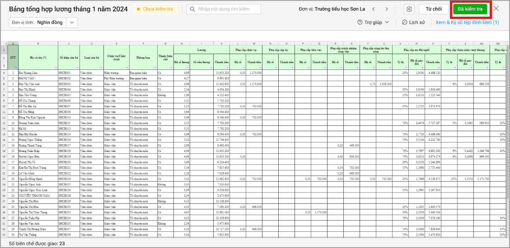This screenshot has height=248, width=510.
Task: Open filter dropdown on Phòng ban column
Action: pos(155,67)
